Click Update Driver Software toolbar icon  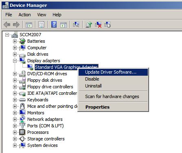(89, 24)
